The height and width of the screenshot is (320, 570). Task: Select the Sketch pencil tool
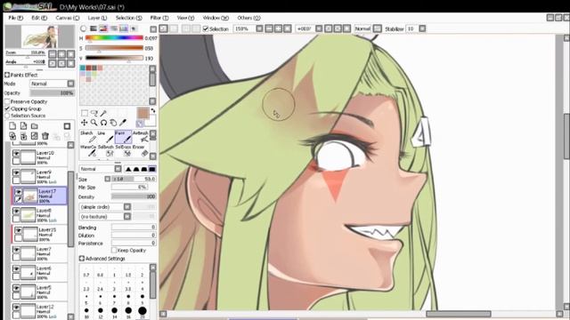[88, 137]
